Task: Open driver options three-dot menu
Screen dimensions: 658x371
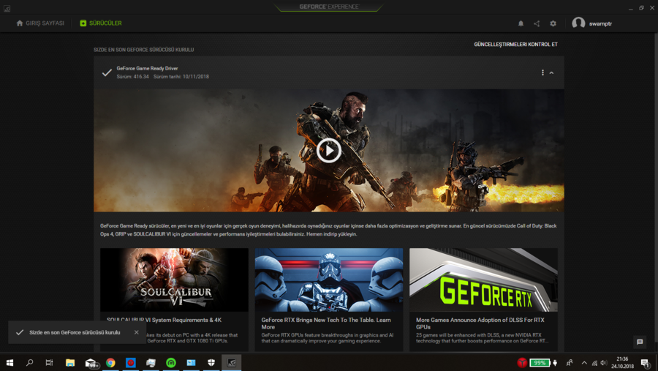Action: (542, 72)
